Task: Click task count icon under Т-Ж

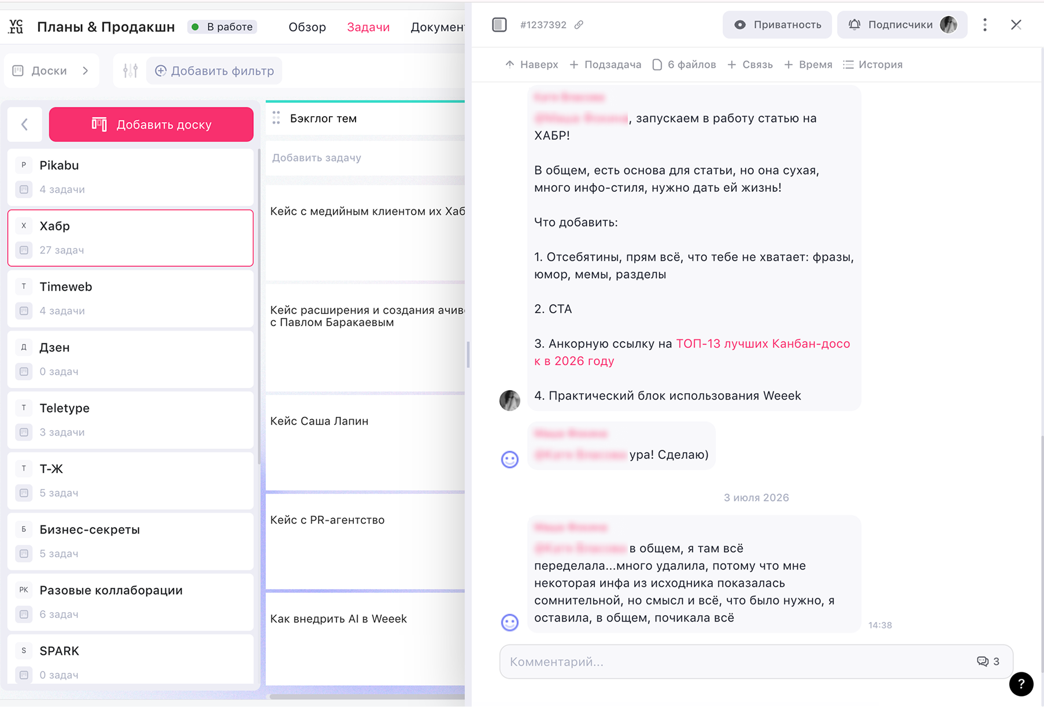Action: [24, 493]
